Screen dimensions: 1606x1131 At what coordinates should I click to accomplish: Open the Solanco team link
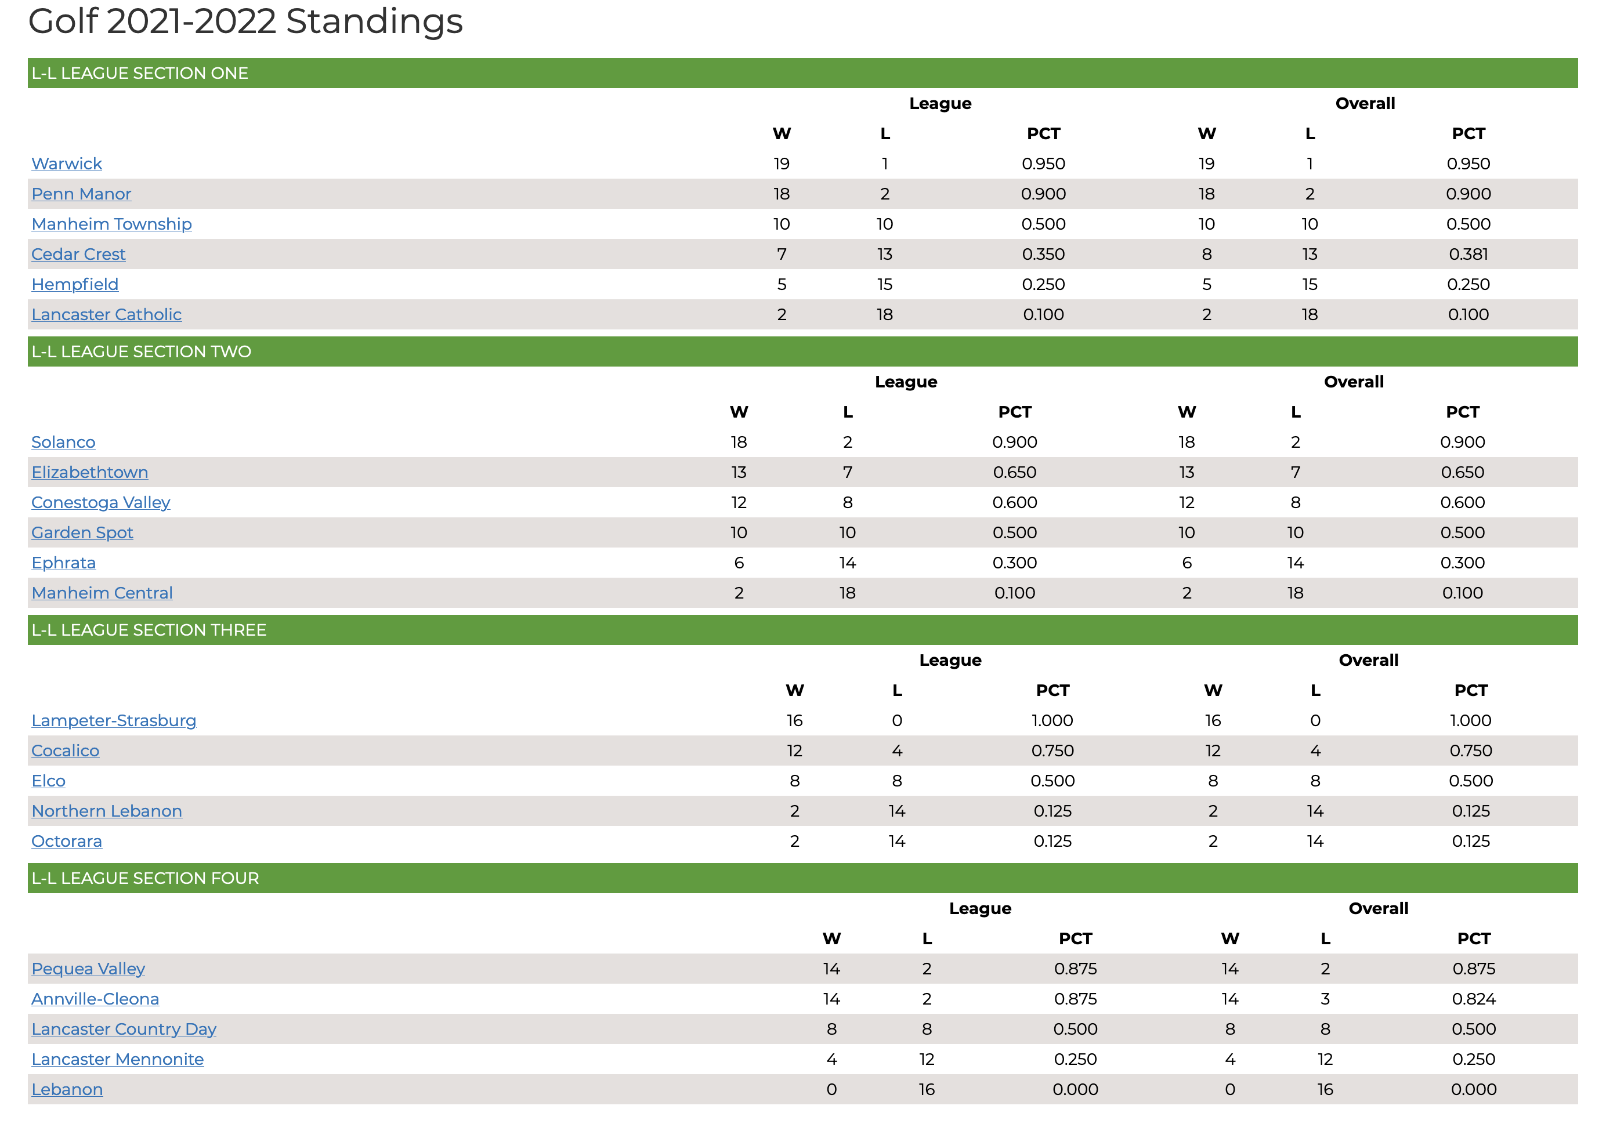click(x=63, y=442)
